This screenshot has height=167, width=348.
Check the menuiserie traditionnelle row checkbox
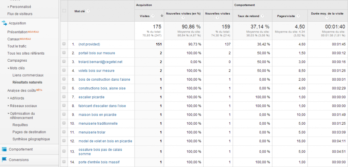pos(64,123)
